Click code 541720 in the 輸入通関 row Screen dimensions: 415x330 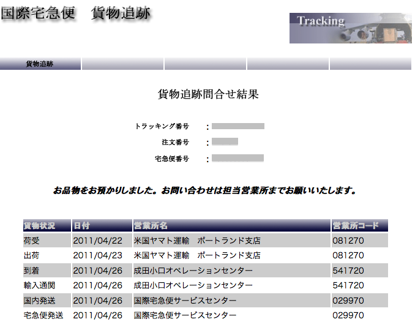point(348,285)
